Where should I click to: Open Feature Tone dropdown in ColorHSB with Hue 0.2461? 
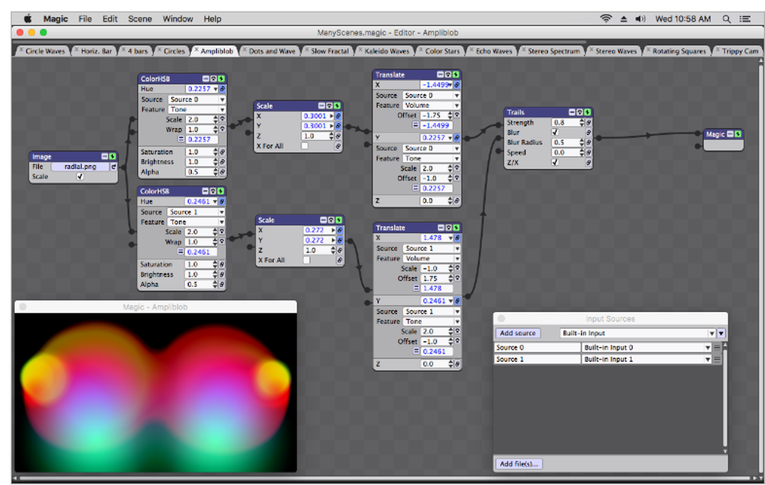tap(196, 222)
